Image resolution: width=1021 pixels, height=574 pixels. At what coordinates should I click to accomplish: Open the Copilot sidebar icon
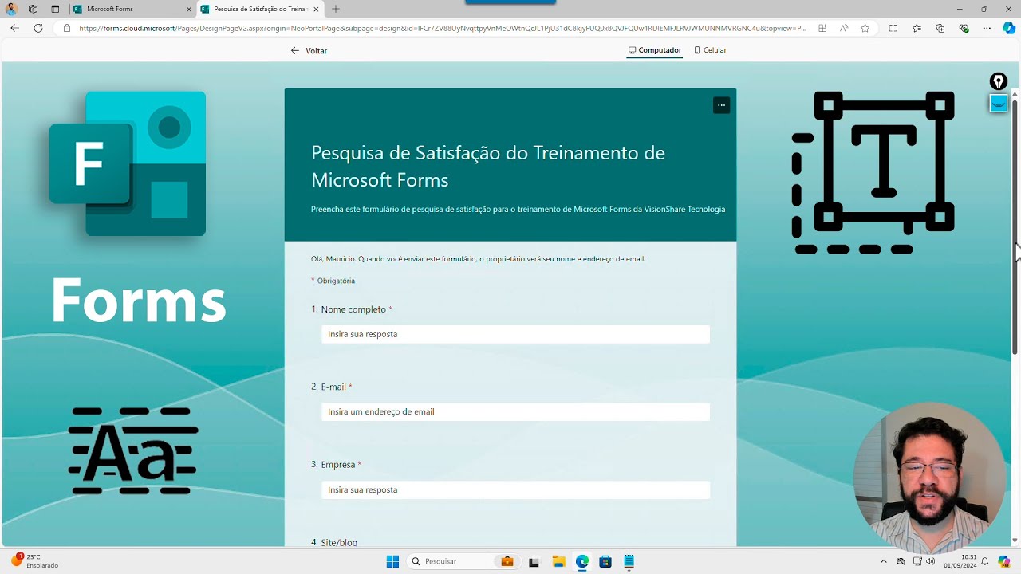pyautogui.click(x=1009, y=28)
